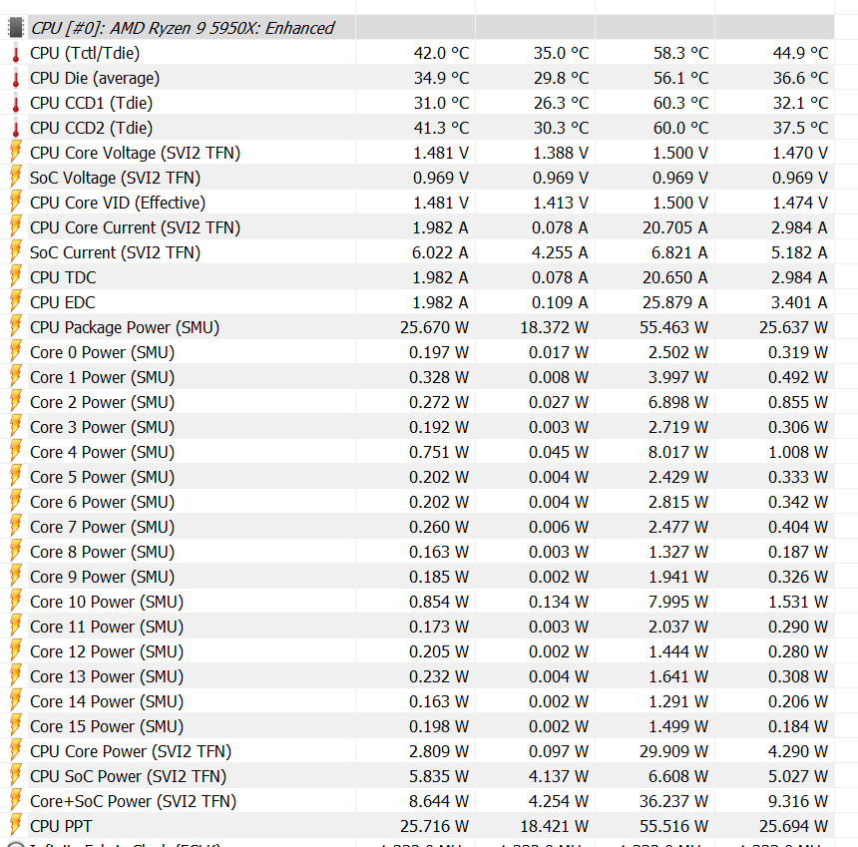Click the 0.969 V current SoC voltage value
The width and height of the screenshot is (858, 847).
coord(441,178)
